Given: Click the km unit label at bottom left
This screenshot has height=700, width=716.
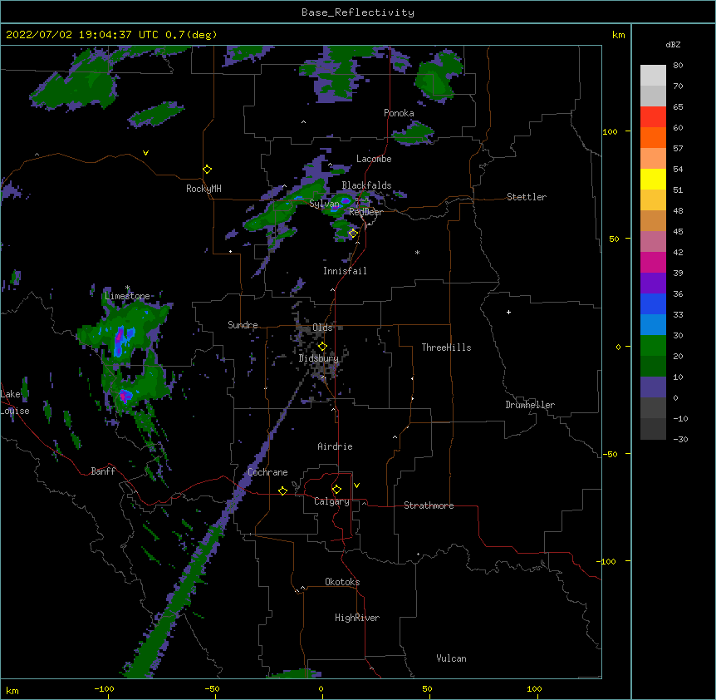Looking at the screenshot, I should (x=12, y=690).
